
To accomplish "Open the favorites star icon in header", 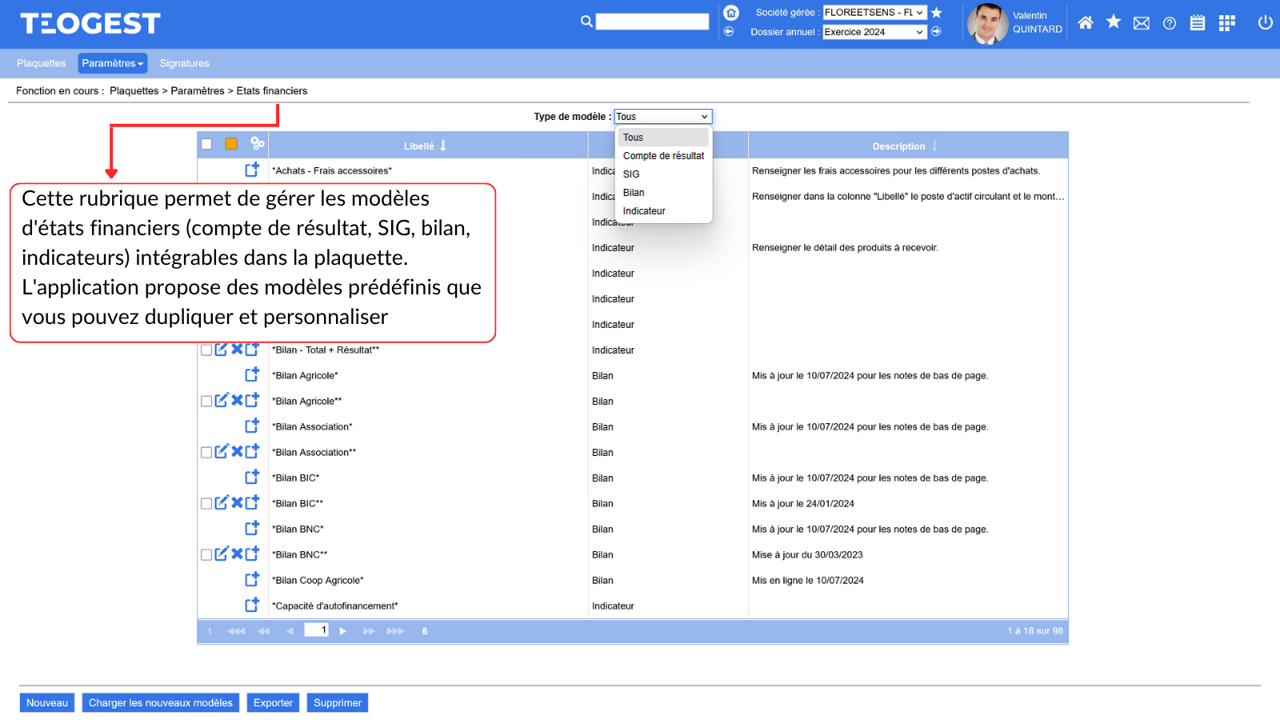I will coord(1113,22).
